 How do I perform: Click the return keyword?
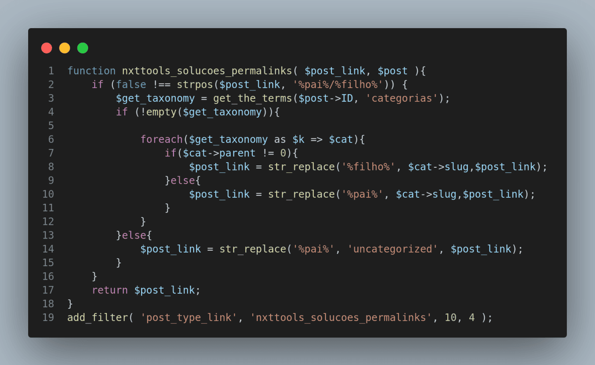coord(110,290)
